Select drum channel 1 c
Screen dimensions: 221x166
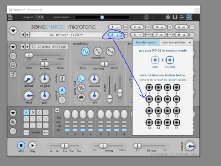(x=115, y=27)
